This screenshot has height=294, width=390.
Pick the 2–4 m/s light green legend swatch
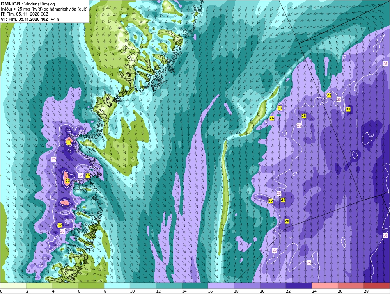[x=39, y=285]
